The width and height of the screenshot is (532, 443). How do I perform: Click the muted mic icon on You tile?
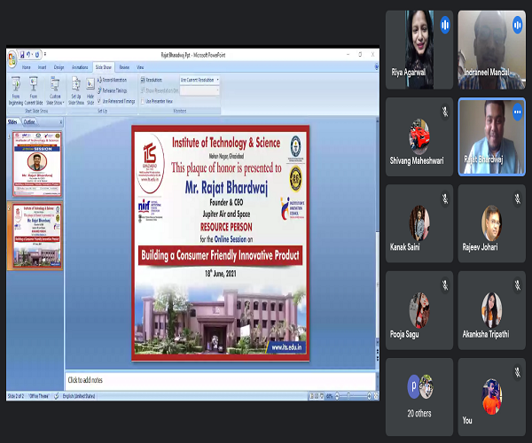click(x=518, y=372)
